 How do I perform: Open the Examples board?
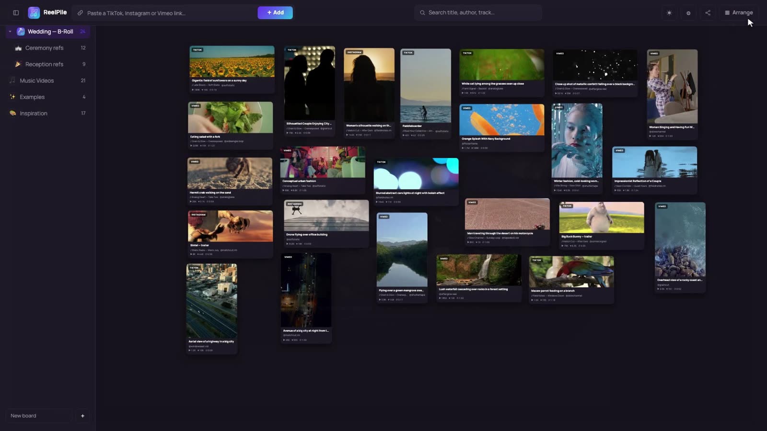tap(48, 97)
